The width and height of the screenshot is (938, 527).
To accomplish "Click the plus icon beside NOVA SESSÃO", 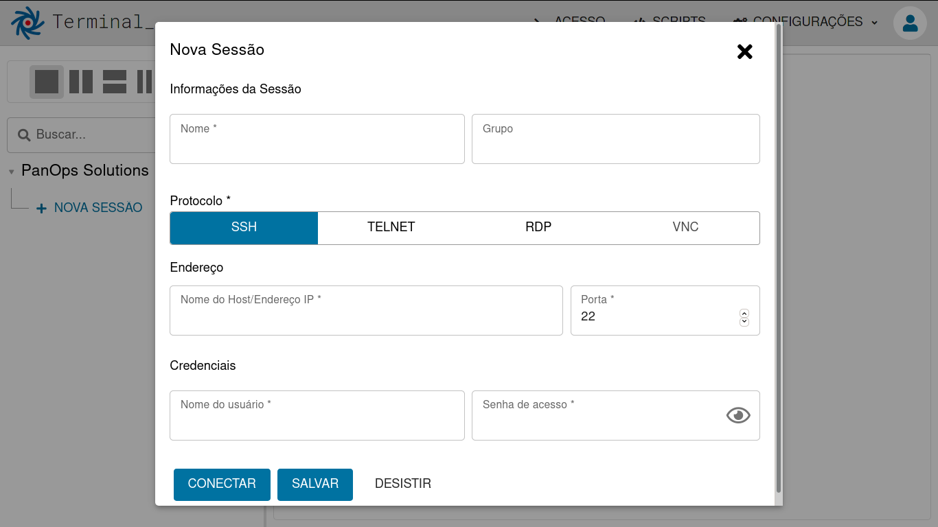I will click(41, 208).
